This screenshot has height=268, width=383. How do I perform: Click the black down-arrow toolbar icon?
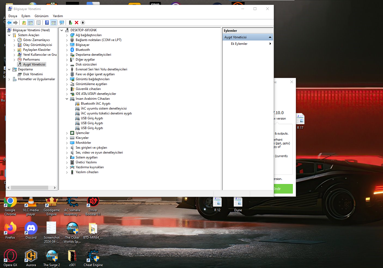[83, 23]
